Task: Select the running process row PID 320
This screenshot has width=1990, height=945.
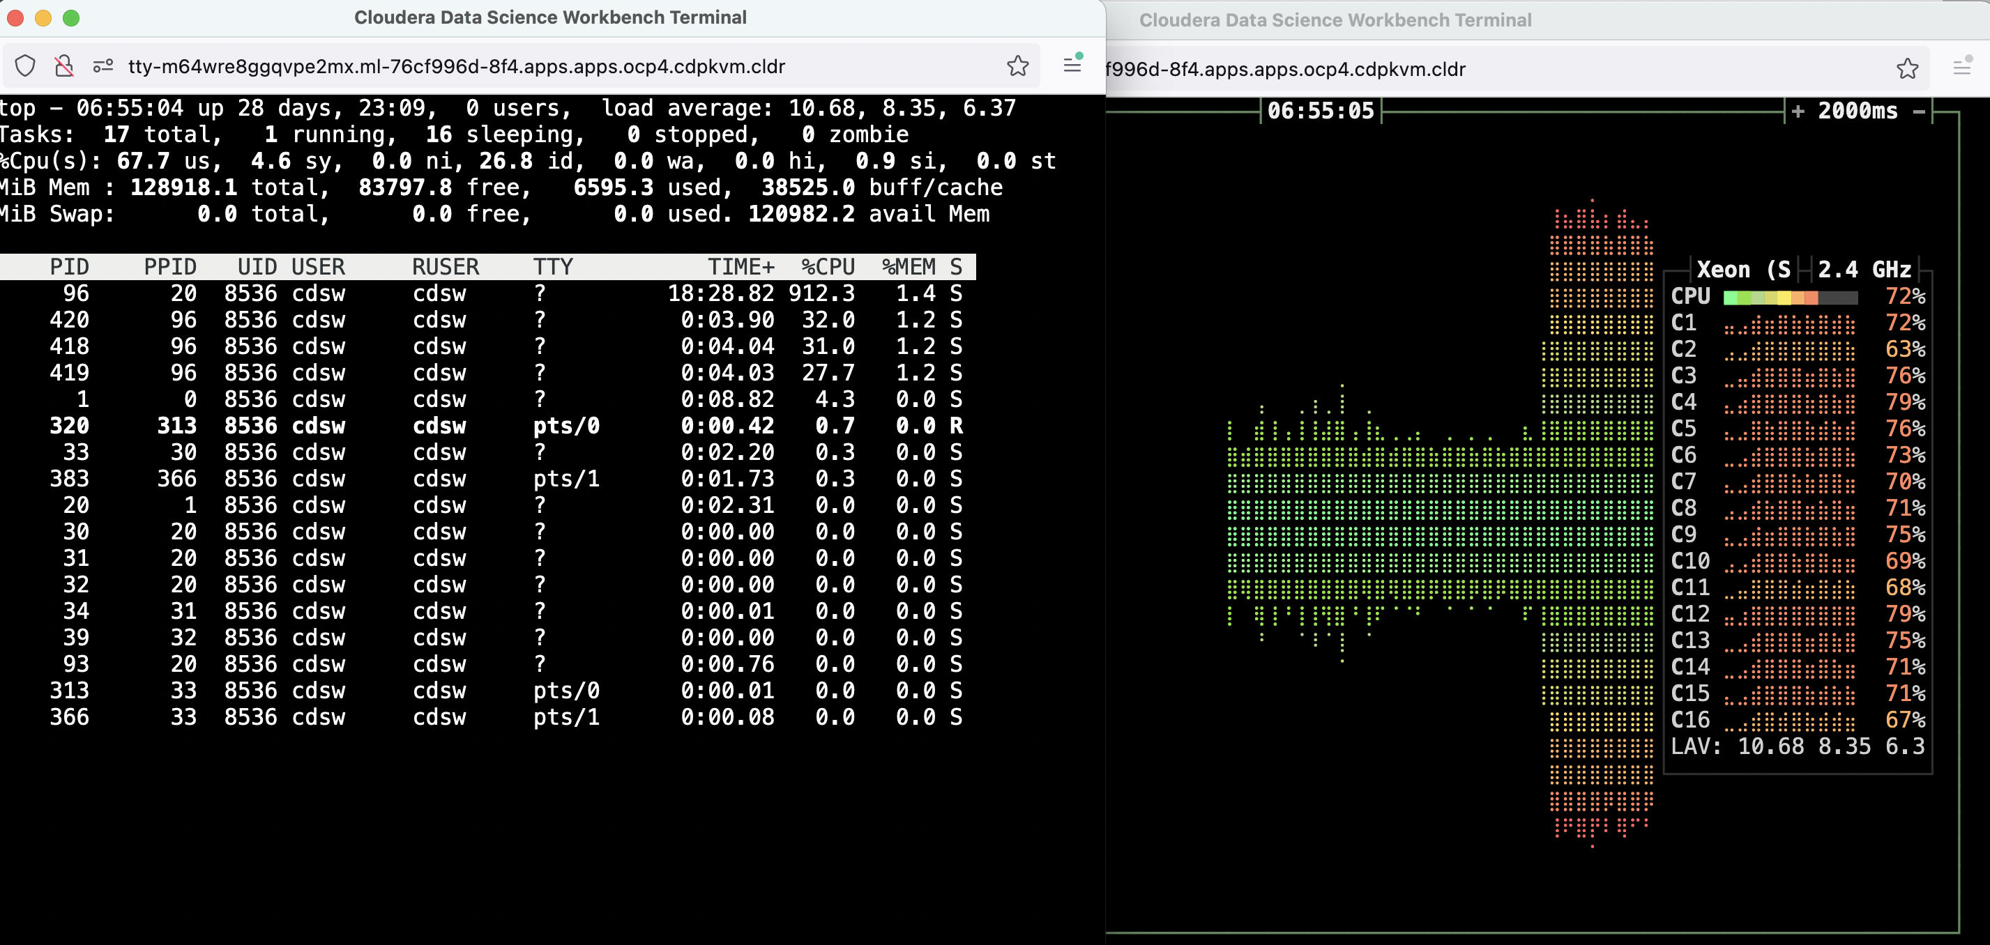Action: click(464, 425)
